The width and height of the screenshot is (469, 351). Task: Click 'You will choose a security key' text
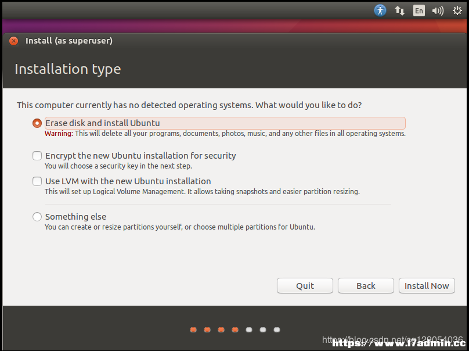pyautogui.click(x=118, y=166)
